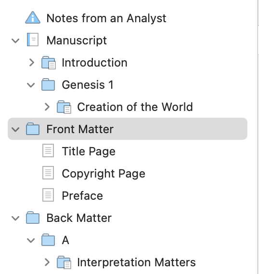Open Notes from an Analyst

(106, 18)
